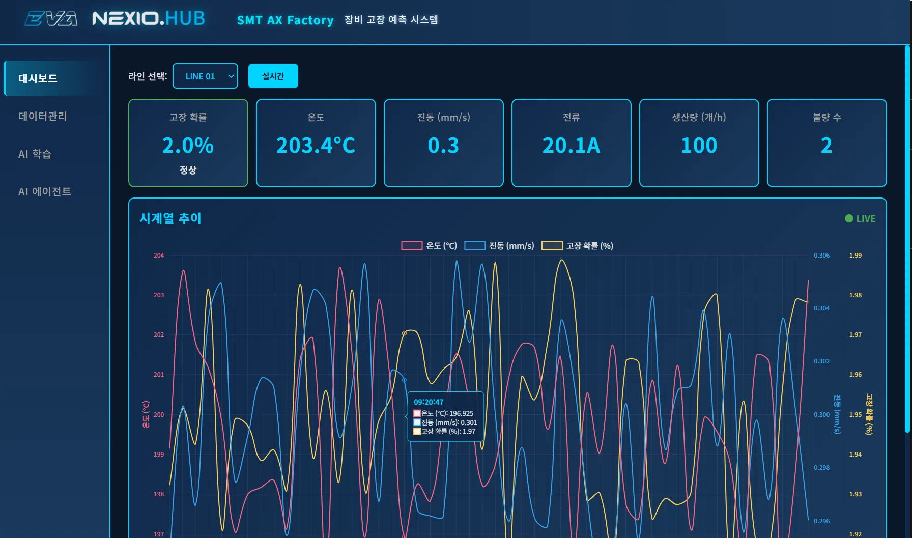The image size is (912, 538).
Task: Toggle the 고장 확률 (%) legend series
Action: pos(577,246)
